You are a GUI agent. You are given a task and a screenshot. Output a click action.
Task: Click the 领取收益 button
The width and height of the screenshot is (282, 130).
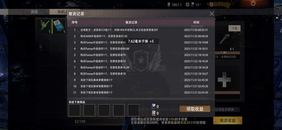tap(195, 109)
